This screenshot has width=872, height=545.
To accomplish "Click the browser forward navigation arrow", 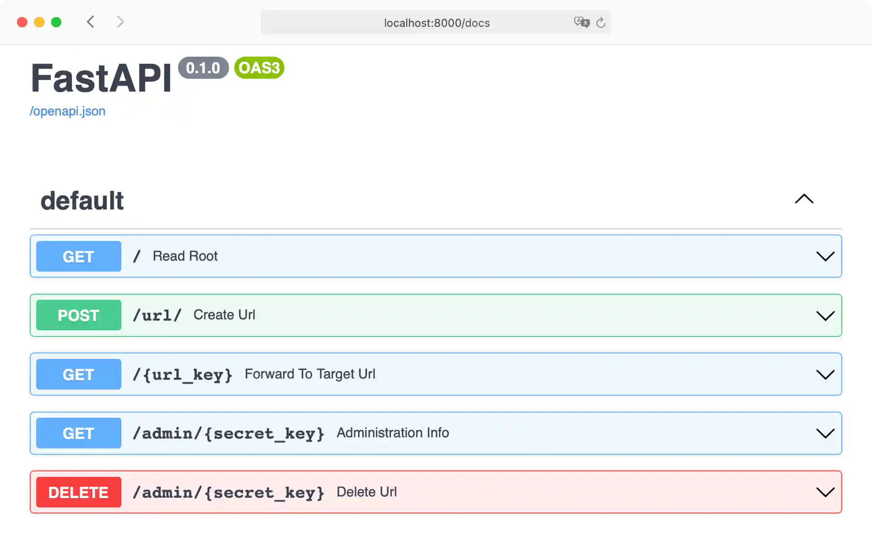I will (x=119, y=21).
